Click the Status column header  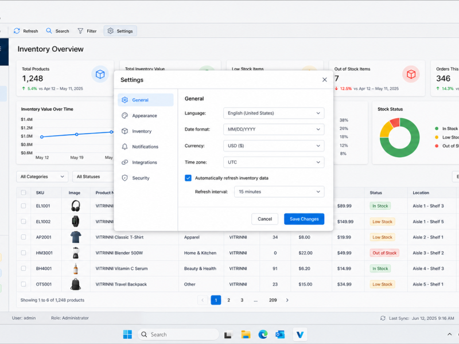point(376,193)
